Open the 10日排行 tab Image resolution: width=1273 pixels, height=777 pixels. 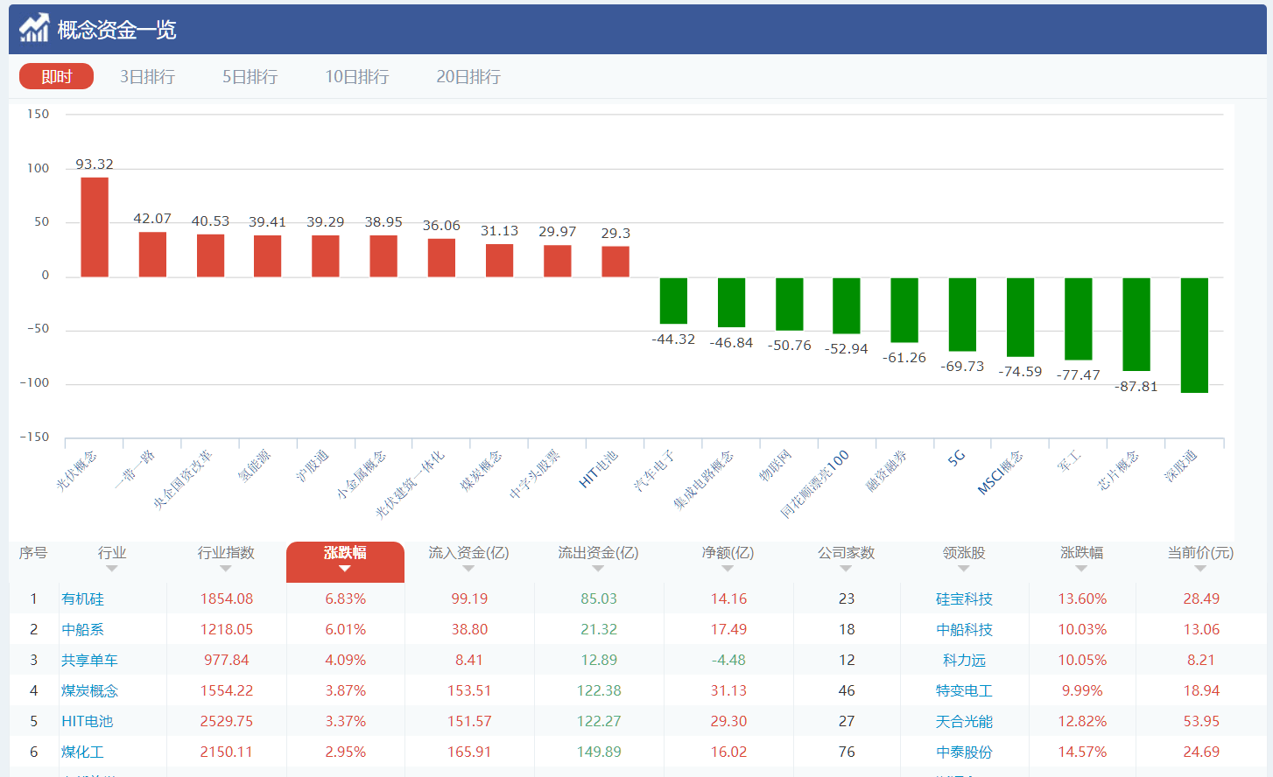point(356,77)
